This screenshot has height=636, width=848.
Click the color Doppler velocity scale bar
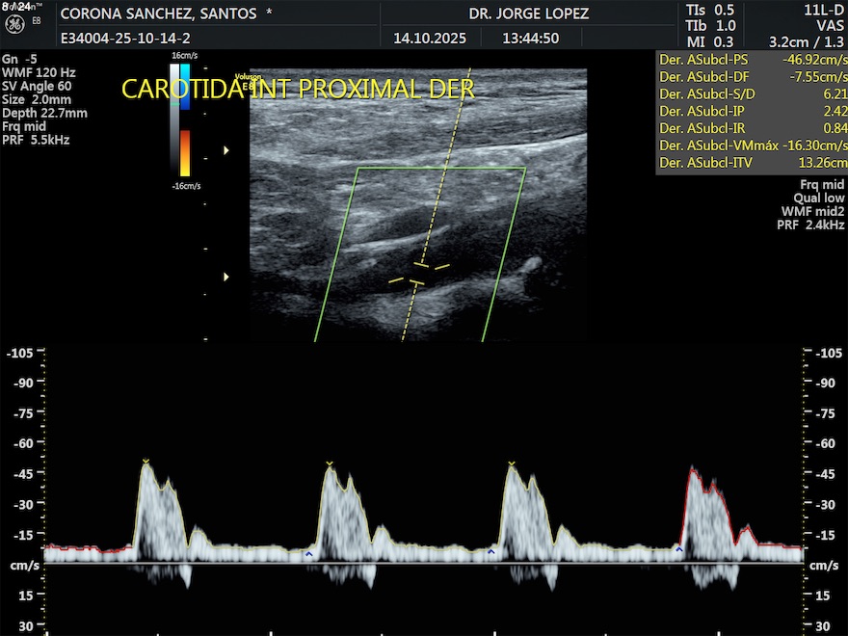click(185, 119)
